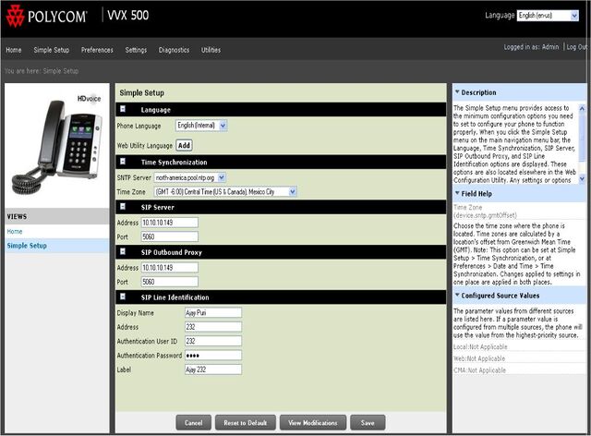The width and height of the screenshot is (591, 436).
Task: Collapse the Description panel
Action: click(455, 92)
